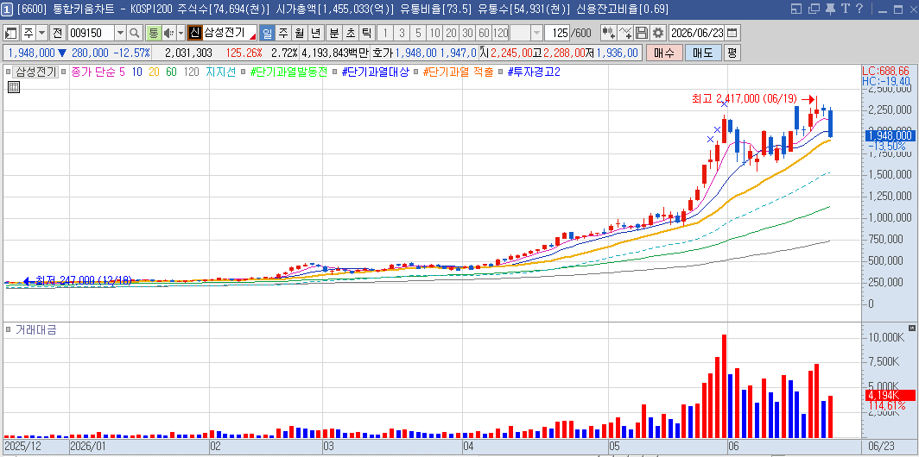This screenshot has height=457, width=919.
Task: Toggle the #투자경고2 indicator checkbox
Action: (500, 72)
